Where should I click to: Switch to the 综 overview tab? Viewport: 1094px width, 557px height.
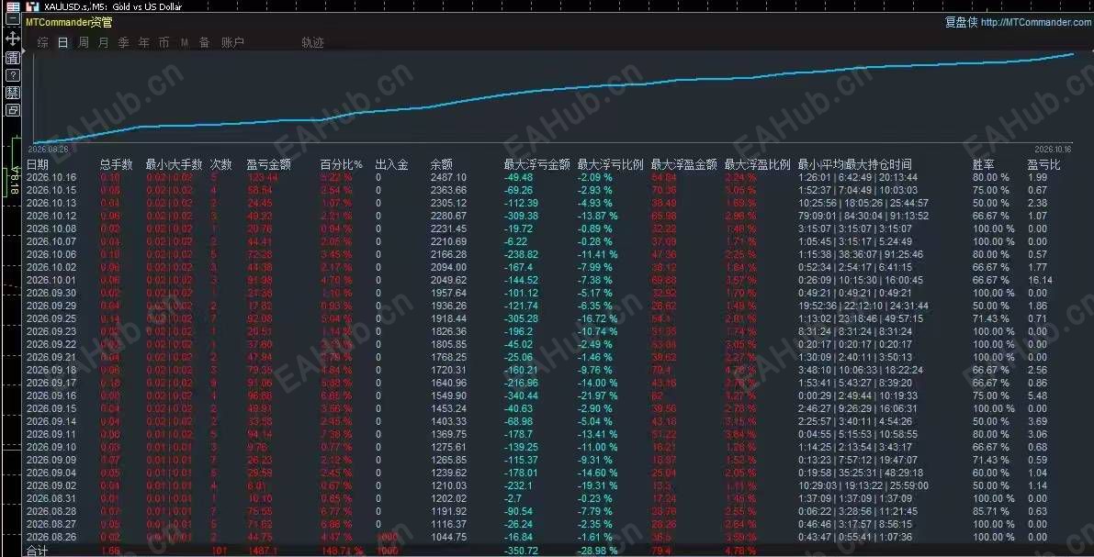pyautogui.click(x=43, y=42)
